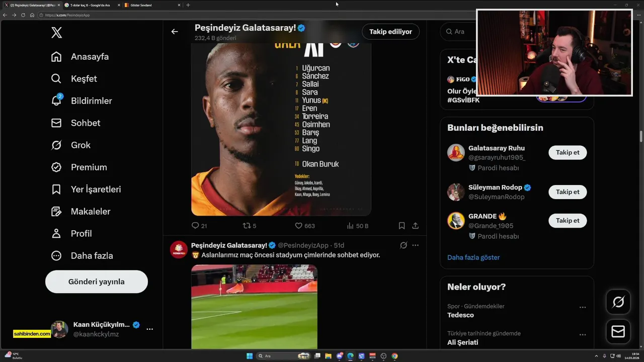Screen dimensions: 644x362
Task: Click browser back button
Action: [x=5, y=15]
